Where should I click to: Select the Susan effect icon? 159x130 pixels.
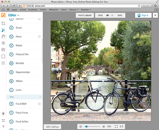pos(11,28)
